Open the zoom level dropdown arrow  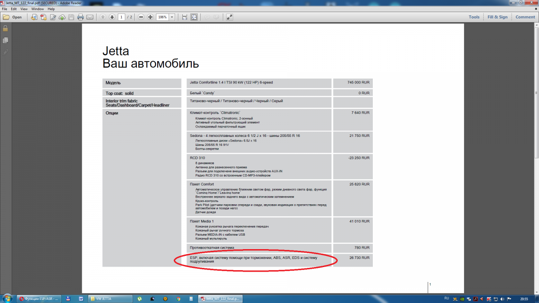coord(172,17)
